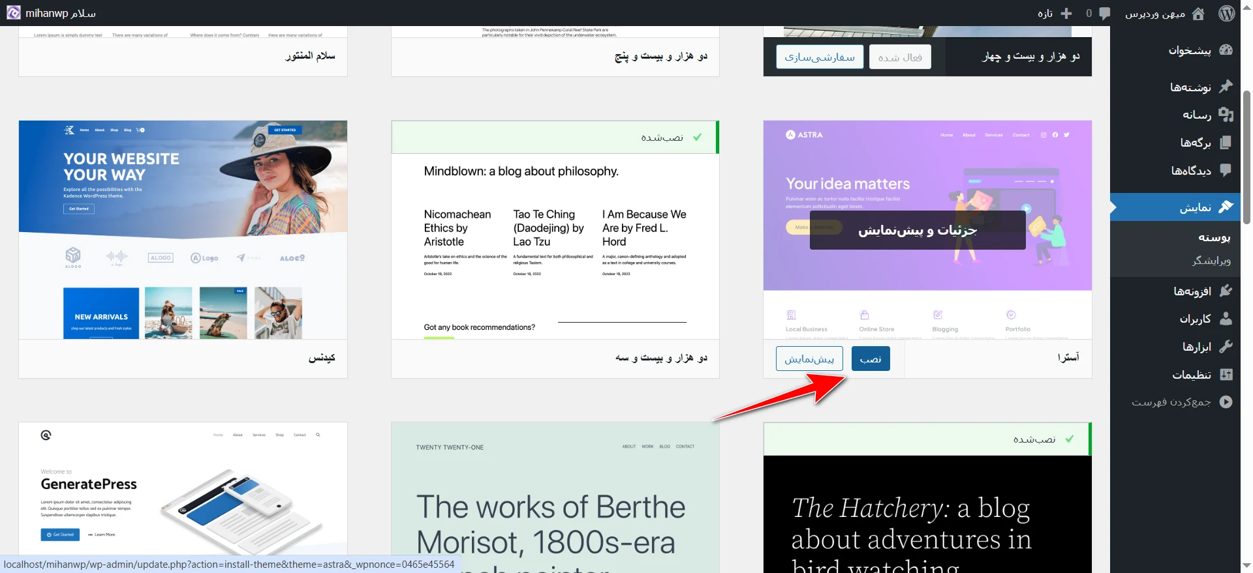Click the theme name آسترا
The image size is (1253, 573).
[1068, 357]
